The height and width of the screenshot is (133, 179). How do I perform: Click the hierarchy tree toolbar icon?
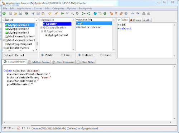pyautogui.click(x=100, y=13)
